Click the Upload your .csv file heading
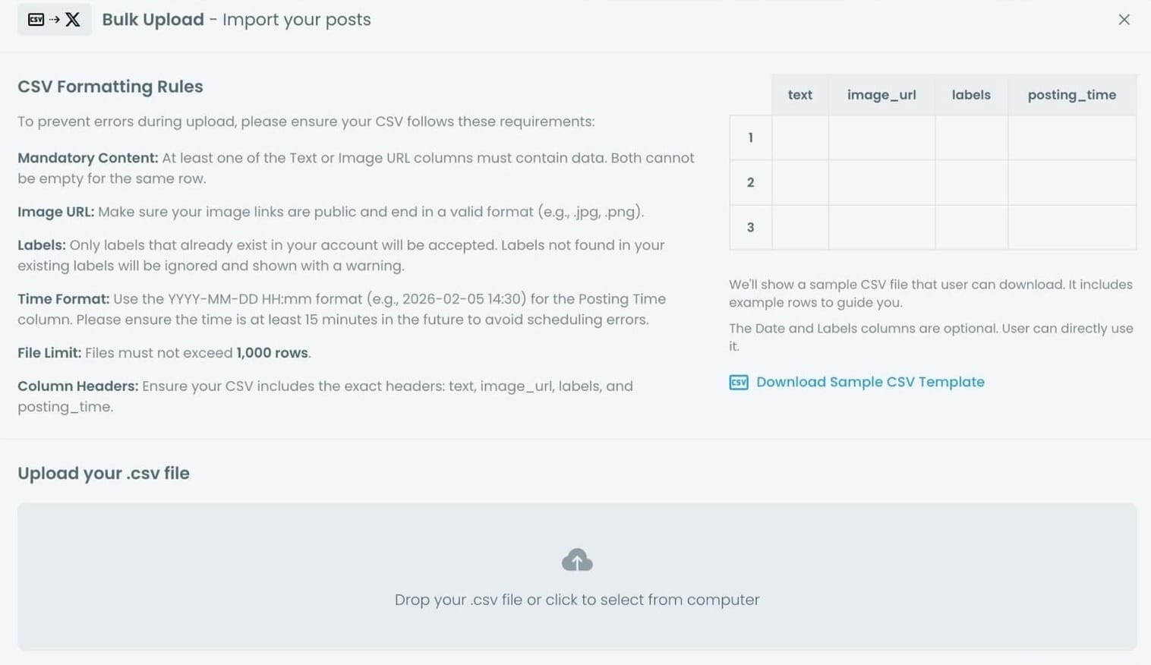1151x665 pixels. coord(103,473)
